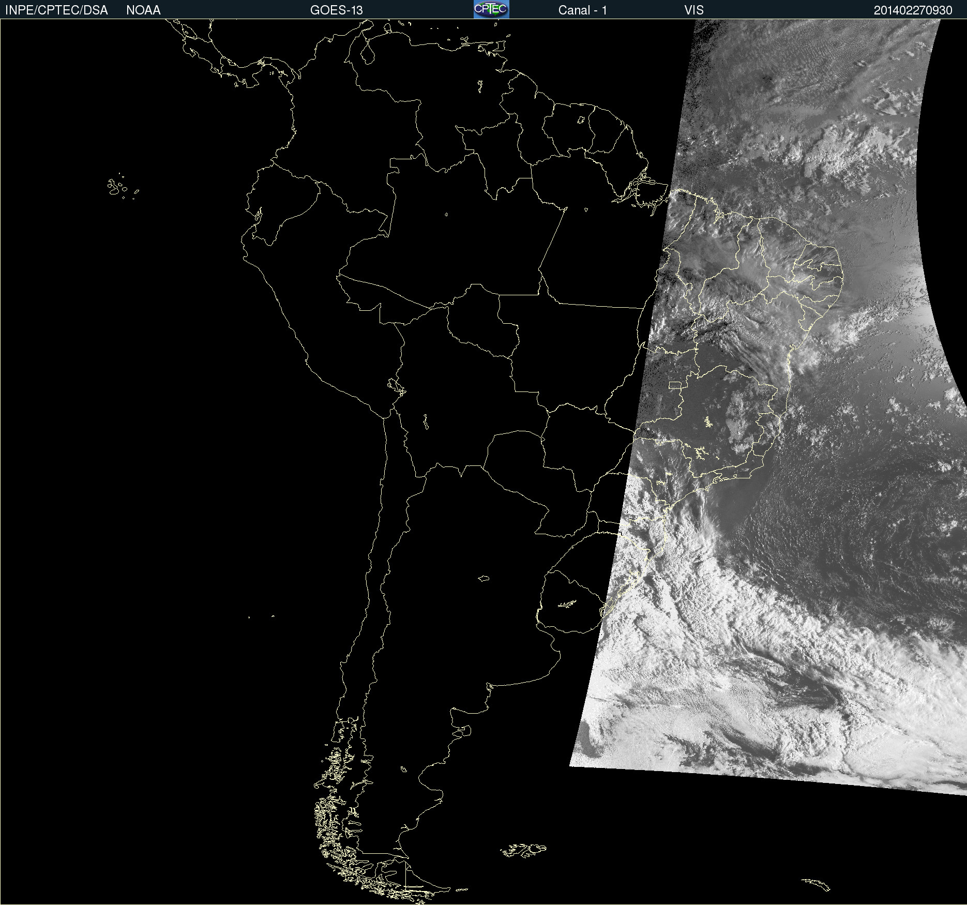The image size is (967, 905).
Task: Click the Lake Maracaibo outline
Action: 368,54
